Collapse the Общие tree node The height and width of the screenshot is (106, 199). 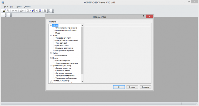pos(51,25)
